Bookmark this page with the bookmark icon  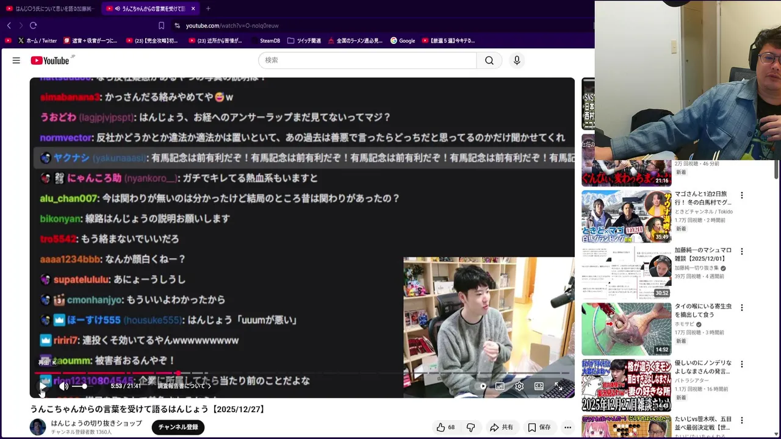click(x=161, y=26)
